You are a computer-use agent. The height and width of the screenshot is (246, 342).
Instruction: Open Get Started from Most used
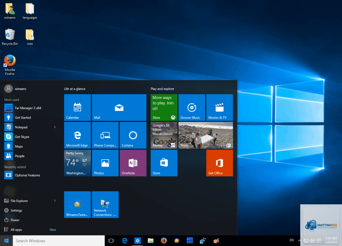tap(30, 118)
